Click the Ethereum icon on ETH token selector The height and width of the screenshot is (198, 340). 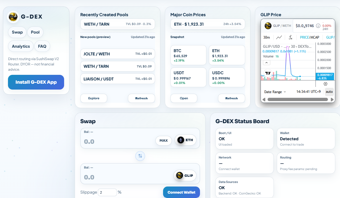pos(180,140)
